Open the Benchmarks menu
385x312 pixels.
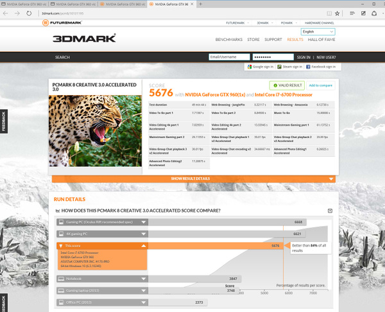coord(228,40)
